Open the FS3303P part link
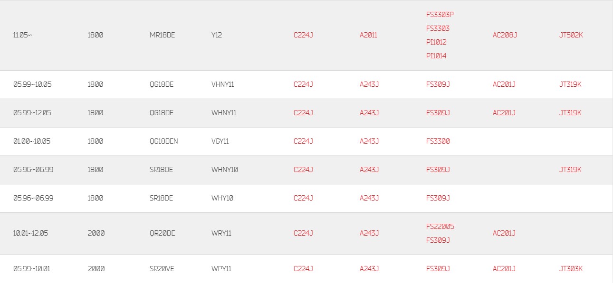613x283 pixels. [440, 14]
